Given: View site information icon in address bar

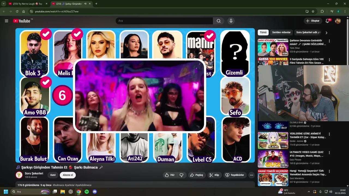Looking at the screenshot, I should (x=31, y=11).
